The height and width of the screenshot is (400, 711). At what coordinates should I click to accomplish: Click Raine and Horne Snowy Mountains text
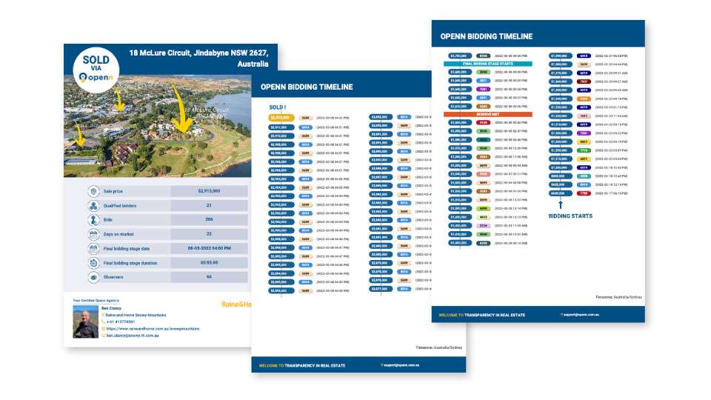136,316
